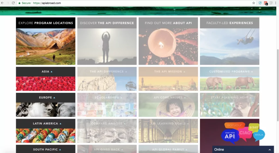Expand the Online chat widget chevron

pyautogui.click(x=270, y=150)
